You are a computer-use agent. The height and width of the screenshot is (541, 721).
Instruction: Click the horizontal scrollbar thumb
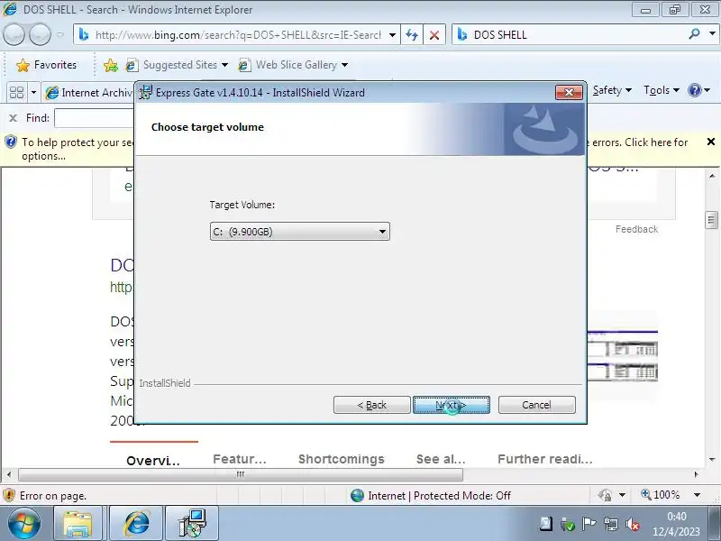click(x=241, y=474)
